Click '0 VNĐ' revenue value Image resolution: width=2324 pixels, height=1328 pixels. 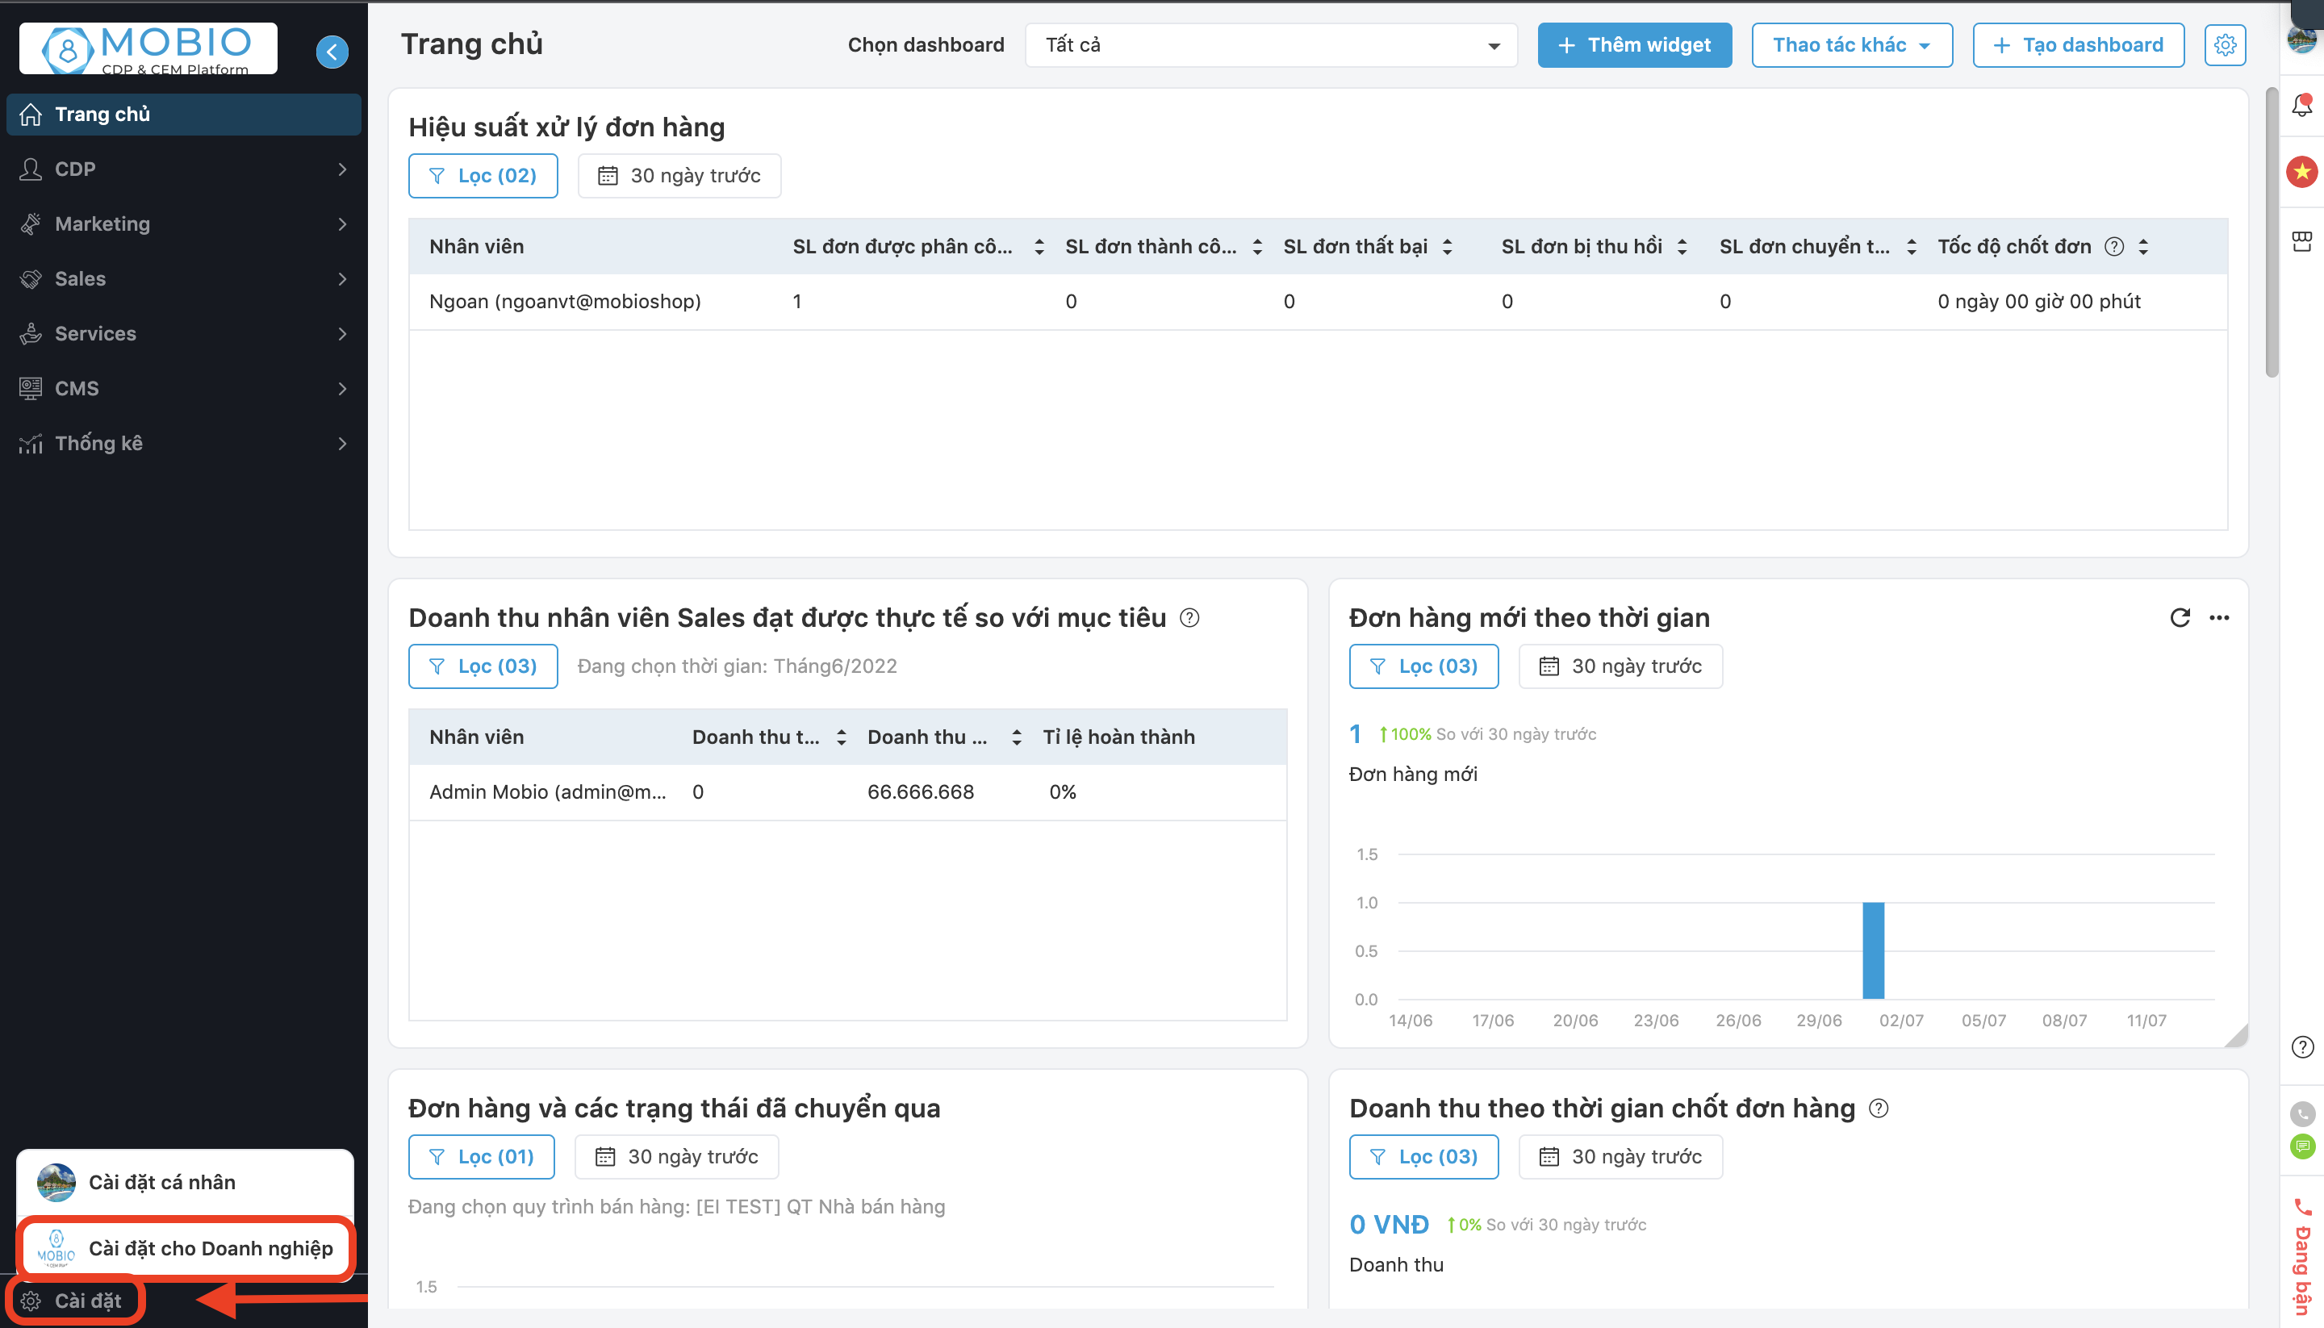(1389, 1224)
